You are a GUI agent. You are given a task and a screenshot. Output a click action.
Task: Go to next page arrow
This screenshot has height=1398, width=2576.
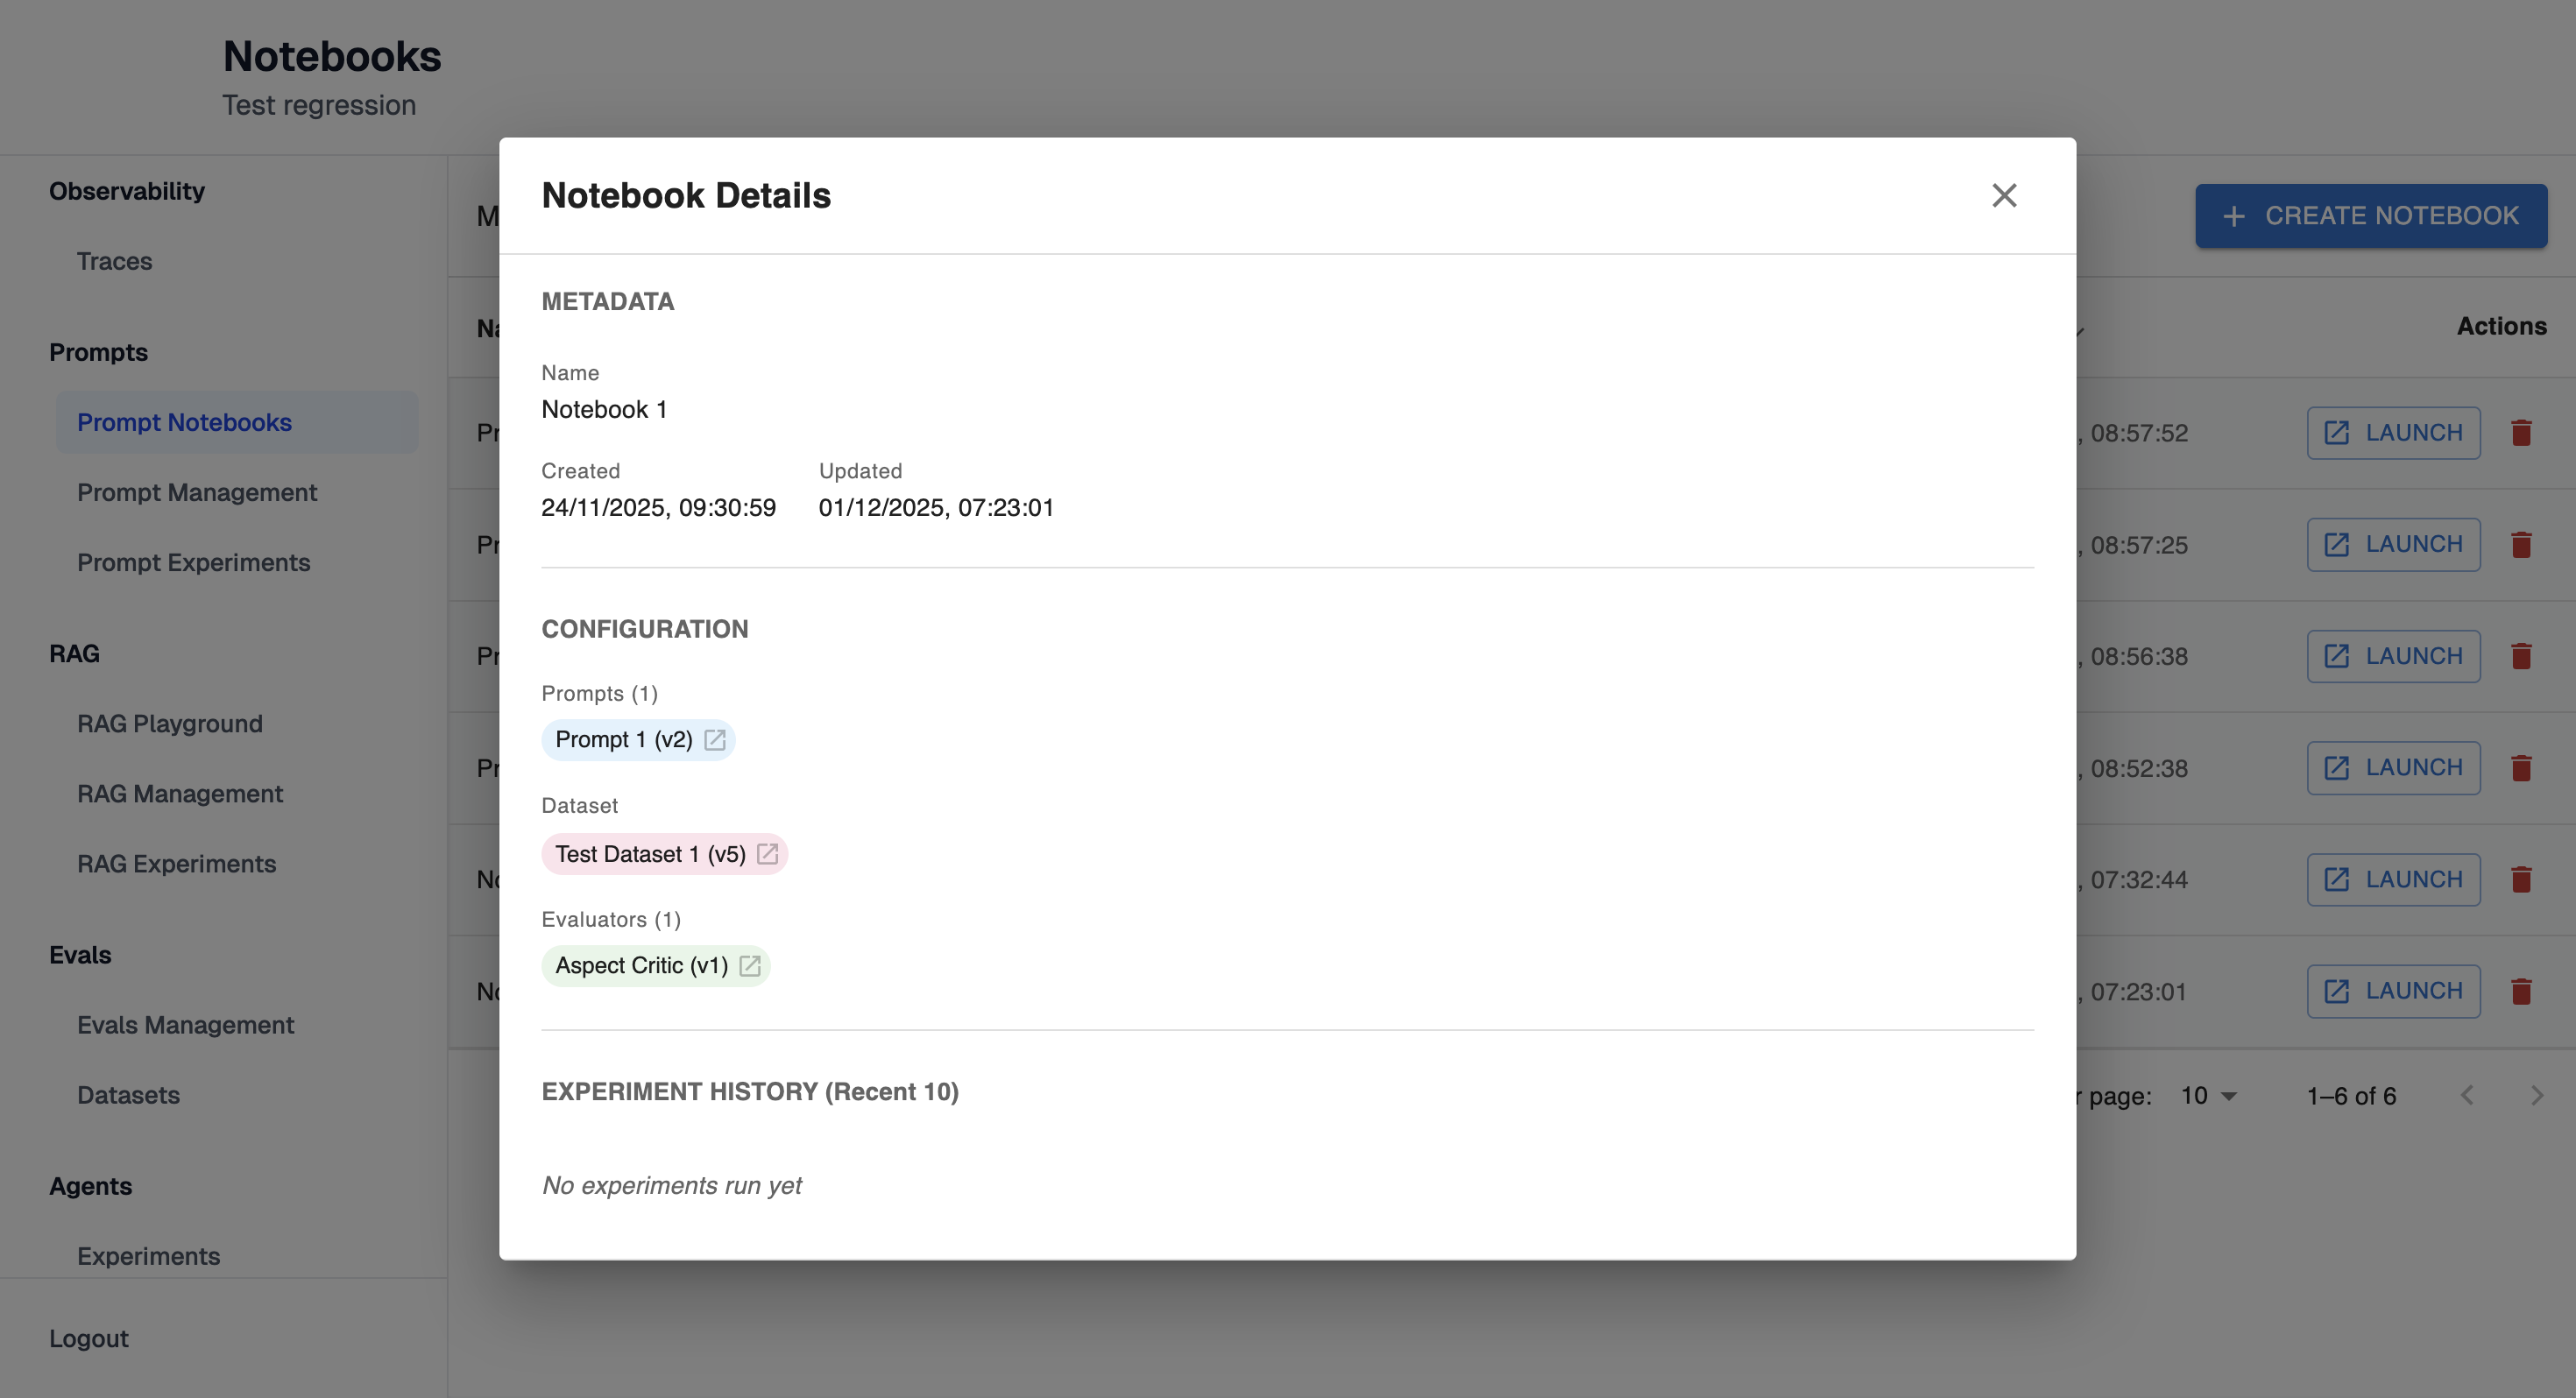click(2537, 1096)
